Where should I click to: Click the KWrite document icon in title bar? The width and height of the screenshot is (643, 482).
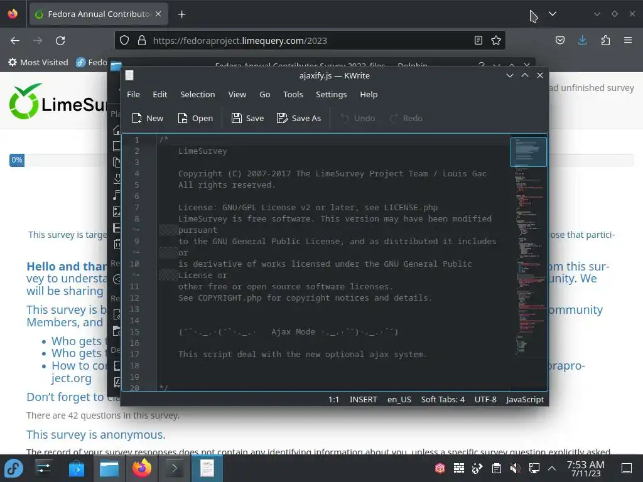pos(129,75)
